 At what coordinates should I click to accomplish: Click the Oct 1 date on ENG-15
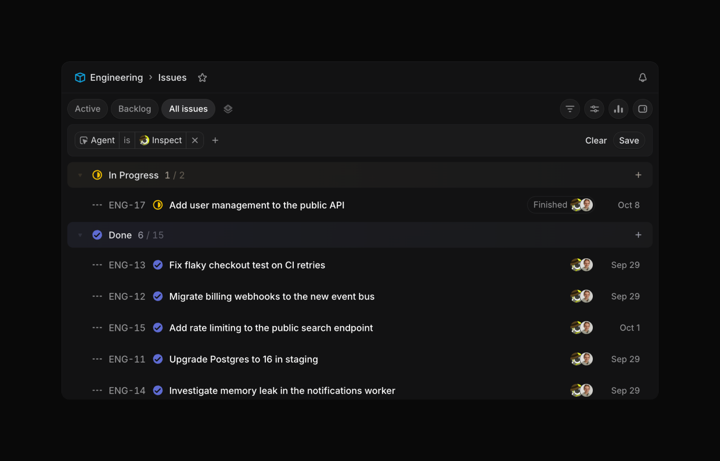[x=630, y=328]
